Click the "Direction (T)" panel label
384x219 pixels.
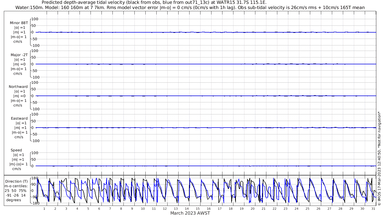16,181
